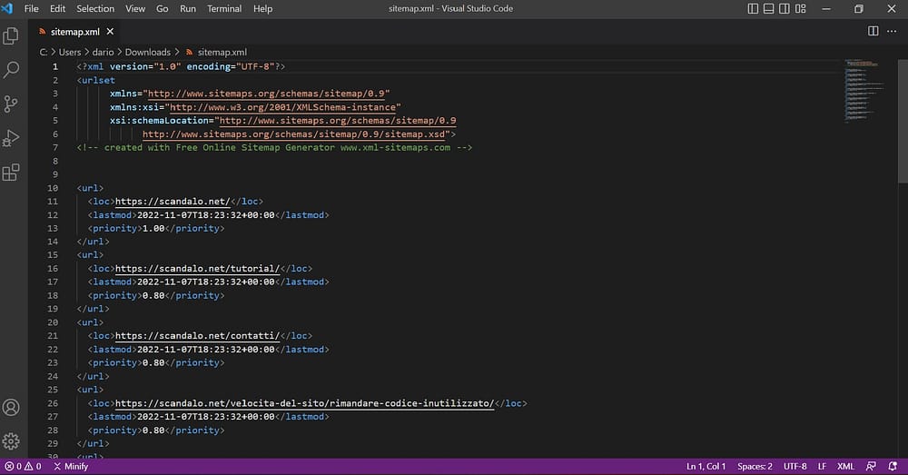Open editor More Actions ellipsis
The width and height of the screenshot is (908, 475).
892,31
